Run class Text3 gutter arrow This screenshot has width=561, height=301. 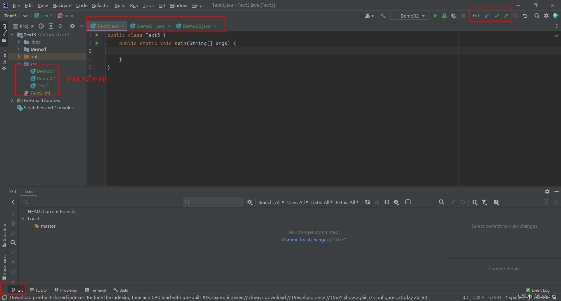[x=97, y=35]
